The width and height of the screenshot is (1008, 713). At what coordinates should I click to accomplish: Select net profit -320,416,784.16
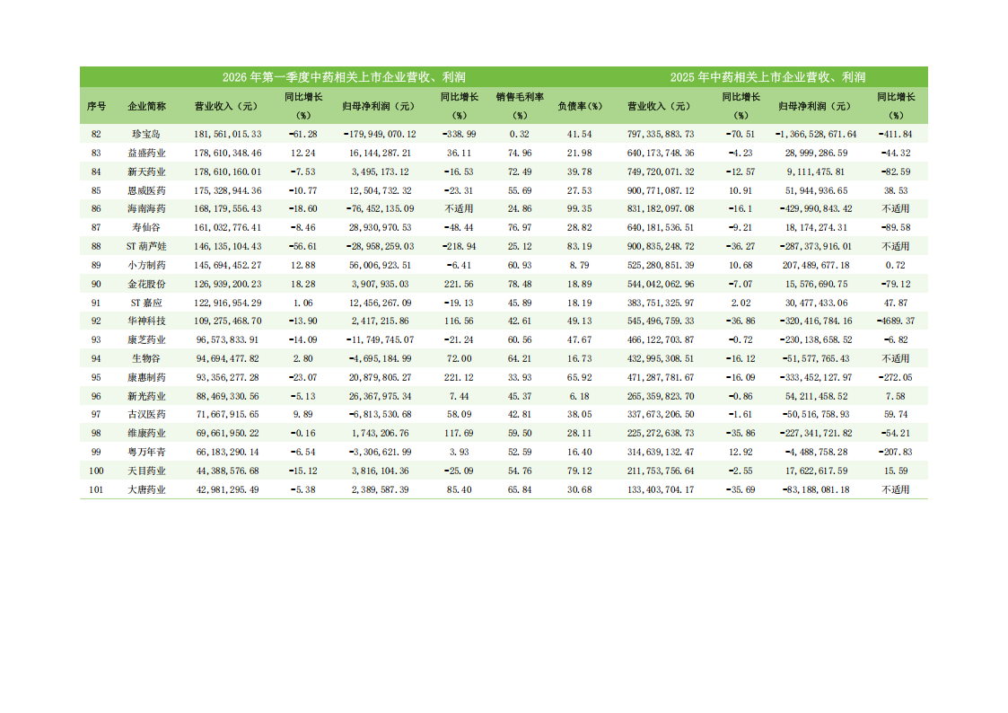point(816,321)
